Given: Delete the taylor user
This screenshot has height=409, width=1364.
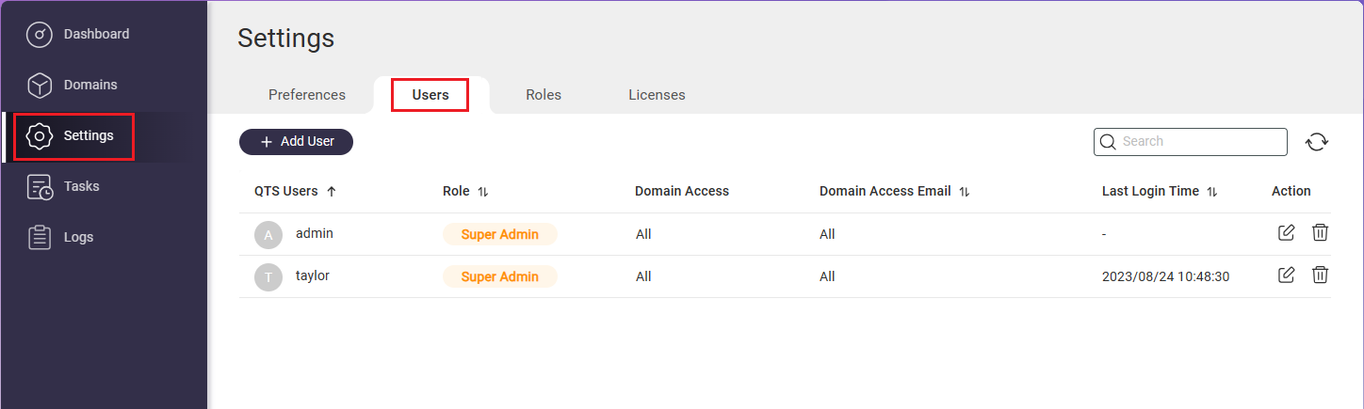Looking at the screenshot, I should 1320,275.
